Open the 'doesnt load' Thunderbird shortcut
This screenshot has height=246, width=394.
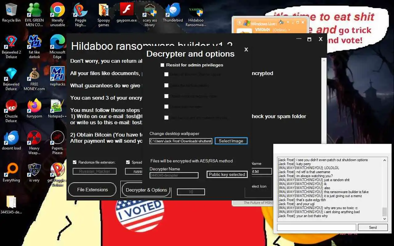click(11, 140)
